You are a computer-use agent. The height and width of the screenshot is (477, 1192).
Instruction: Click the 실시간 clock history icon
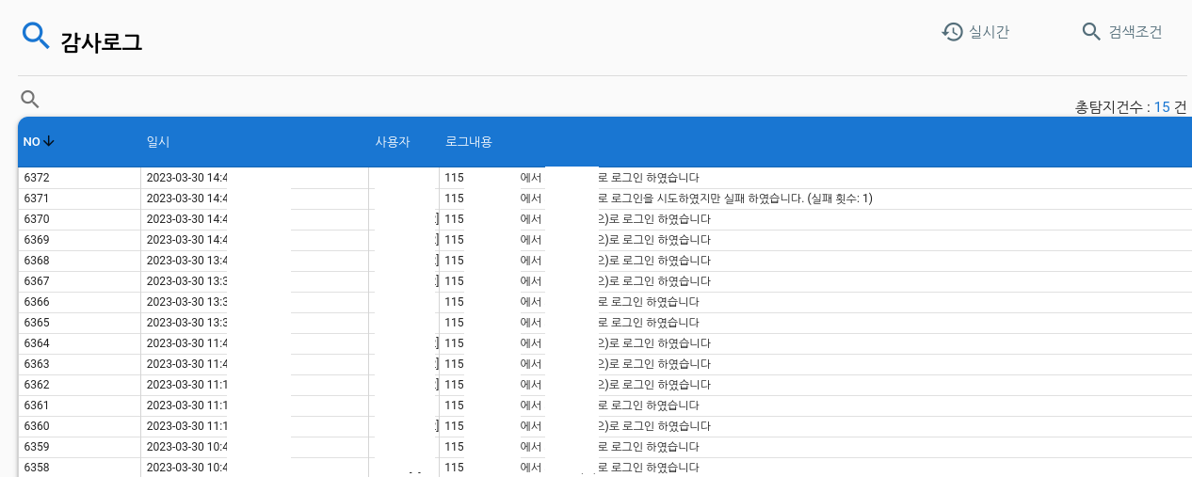[x=952, y=32]
